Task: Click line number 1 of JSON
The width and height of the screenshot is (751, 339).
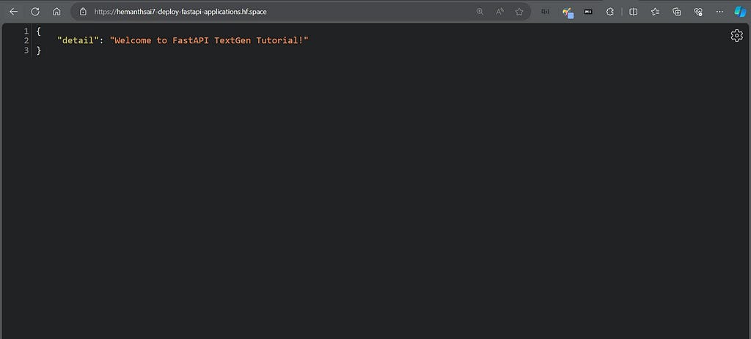Action: pos(26,31)
